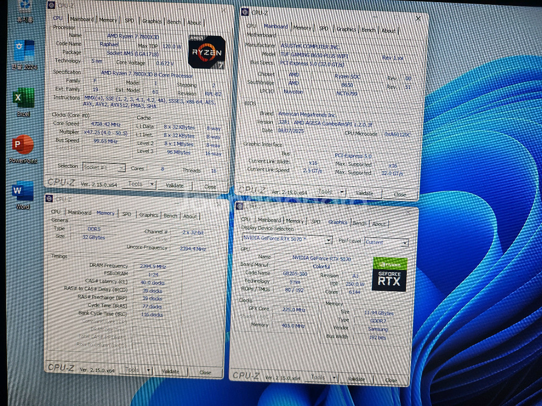This screenshot has width=542, height=406.
Task: Switch to Bench tab in CPU window
Action: 174,22
